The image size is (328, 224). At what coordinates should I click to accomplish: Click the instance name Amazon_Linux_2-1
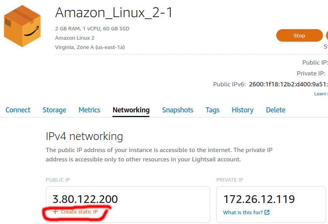[114, 12]
